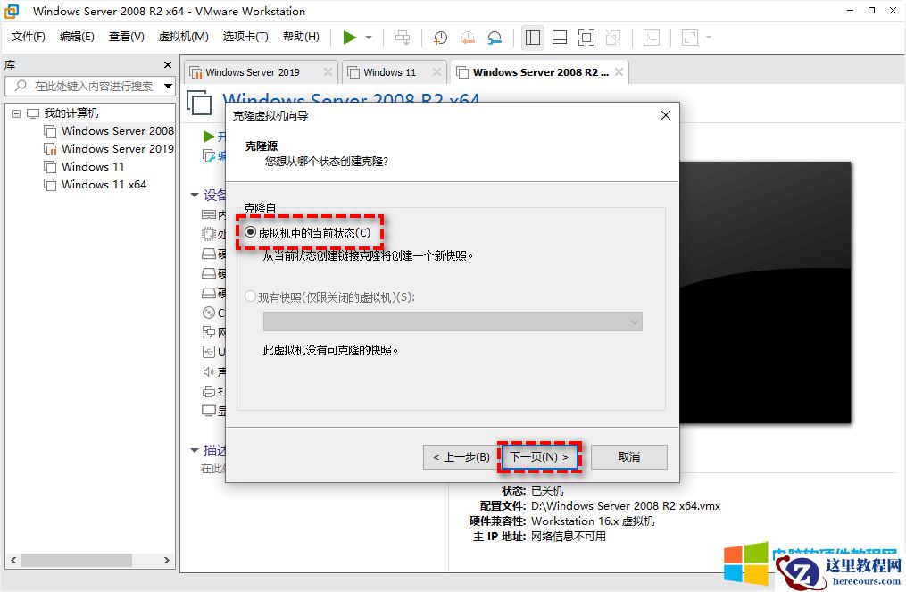Select 现有快照 radio button

tap(250, 296)
